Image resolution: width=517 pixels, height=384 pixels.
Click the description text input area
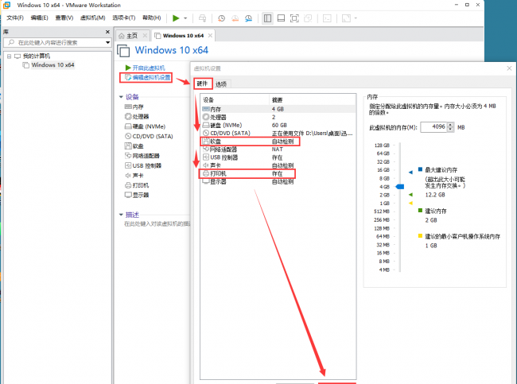pyautogui.click(x=157, y=224)
